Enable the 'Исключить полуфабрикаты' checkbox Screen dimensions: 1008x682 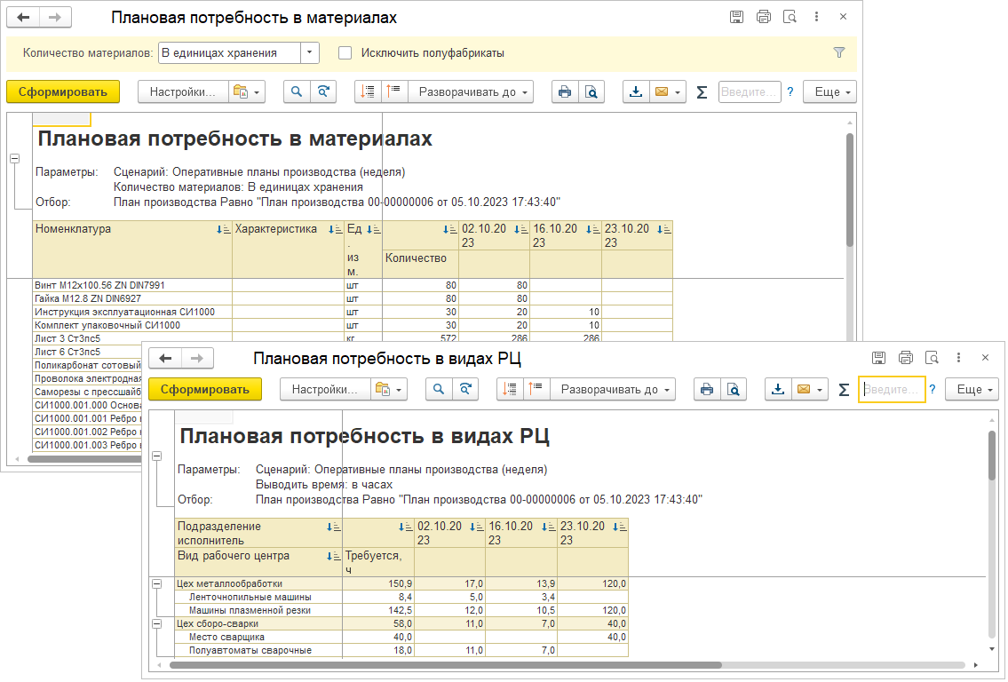pos(345,52)
